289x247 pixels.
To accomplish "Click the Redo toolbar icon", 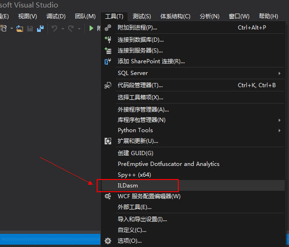I will click(71, 29).
